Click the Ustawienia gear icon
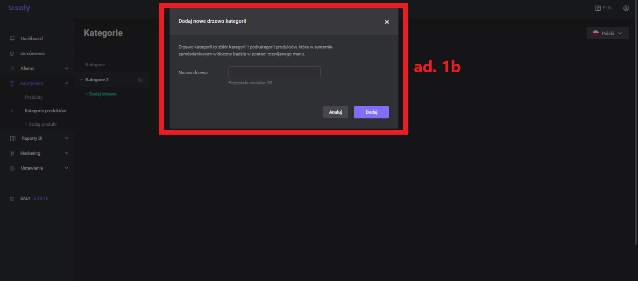This screenshot has width=638, height=281. tap(13, 168)
